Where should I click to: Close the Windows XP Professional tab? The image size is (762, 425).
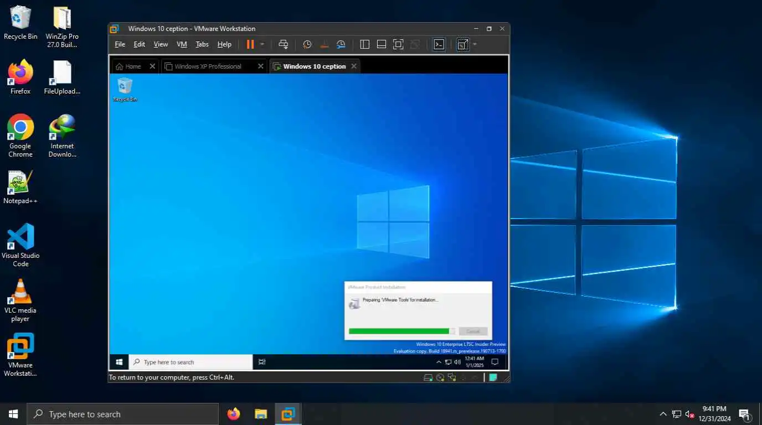point(261,66)
